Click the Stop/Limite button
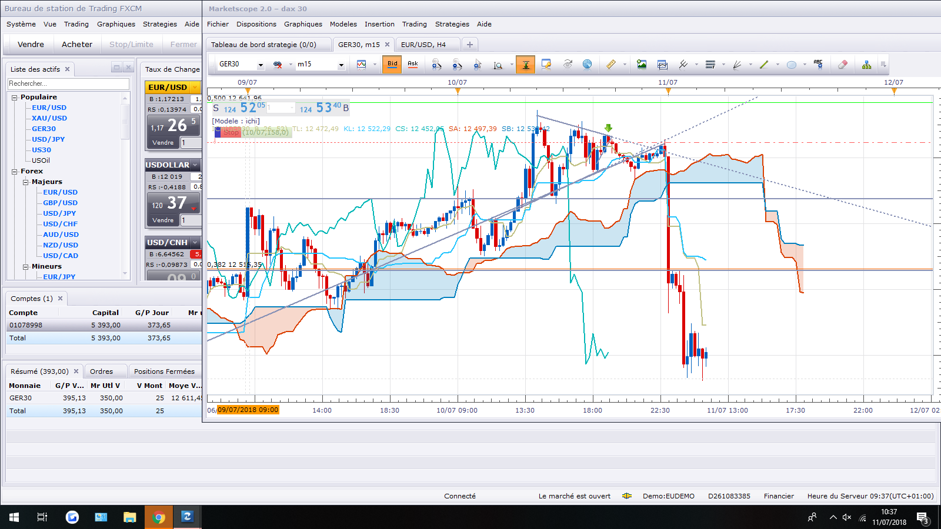 pyautogui.click(x=131, y=45)
